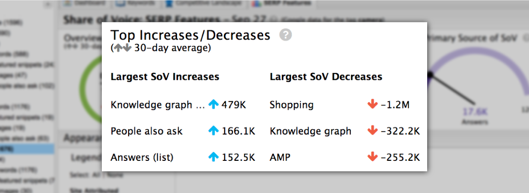Click the red down arrow beside -255.2K
This screenshot has height=193, width=529.
tap(372, 157)
